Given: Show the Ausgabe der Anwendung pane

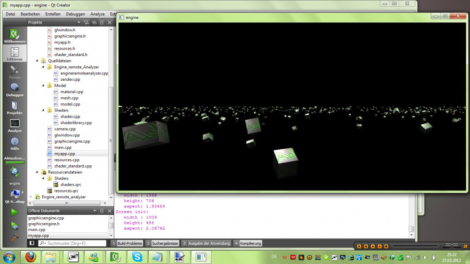Looking at the screenshot, I should [x=206, y=243].
